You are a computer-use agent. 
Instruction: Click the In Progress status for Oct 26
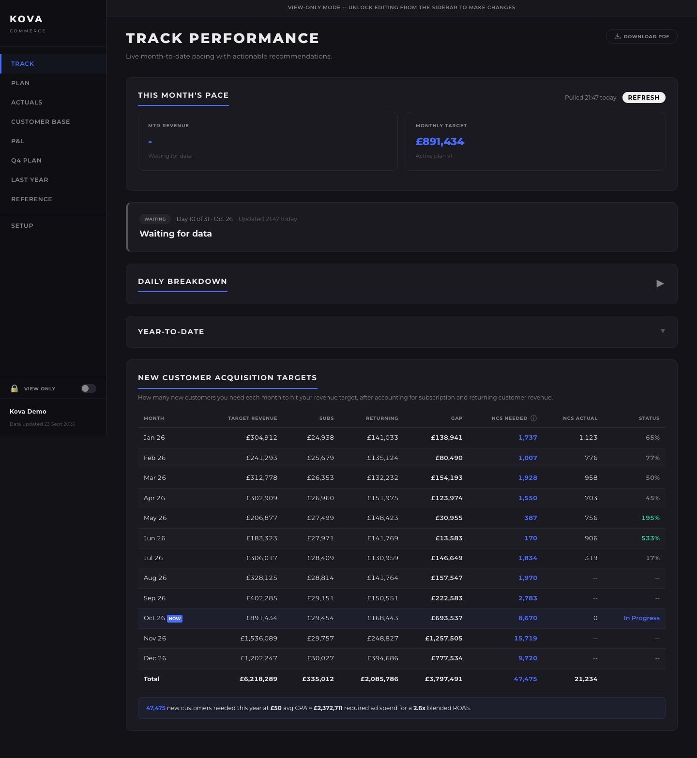[x=642, y=618]
